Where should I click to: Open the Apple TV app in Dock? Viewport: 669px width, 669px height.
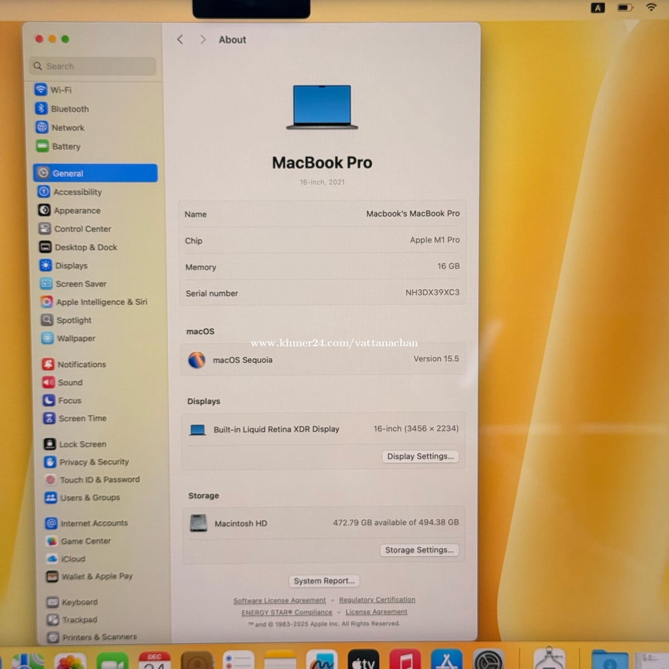[363, 662]
